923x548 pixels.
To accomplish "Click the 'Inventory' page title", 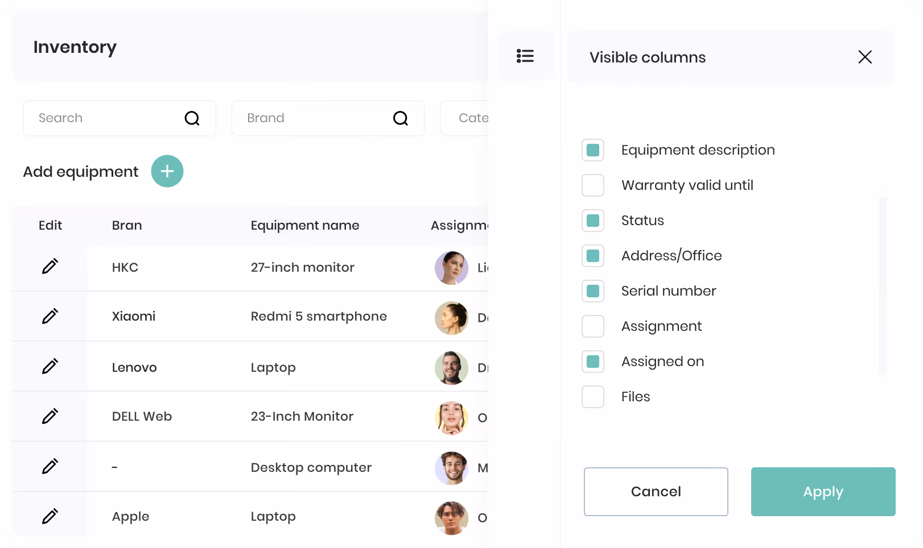I will pyautogui.click(x=75, y=47).
